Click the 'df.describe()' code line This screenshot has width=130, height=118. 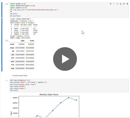[x=15, y=16]
